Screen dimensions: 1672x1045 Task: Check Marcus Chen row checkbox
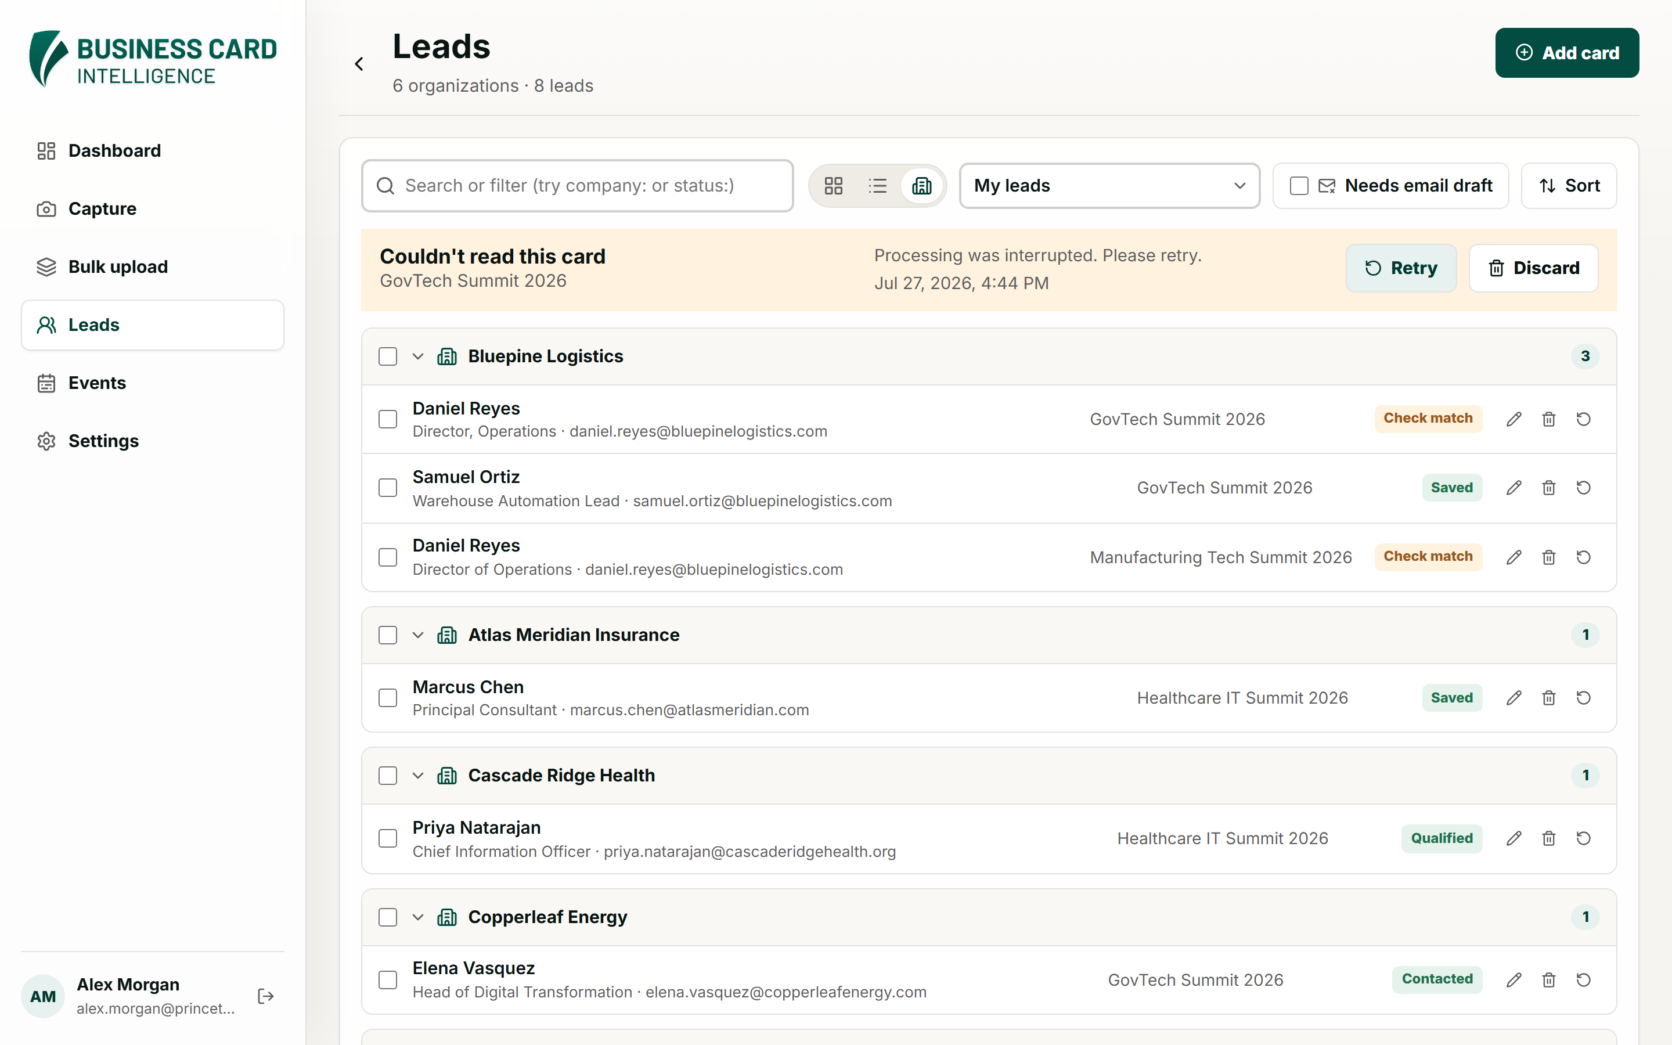(388, 698)
